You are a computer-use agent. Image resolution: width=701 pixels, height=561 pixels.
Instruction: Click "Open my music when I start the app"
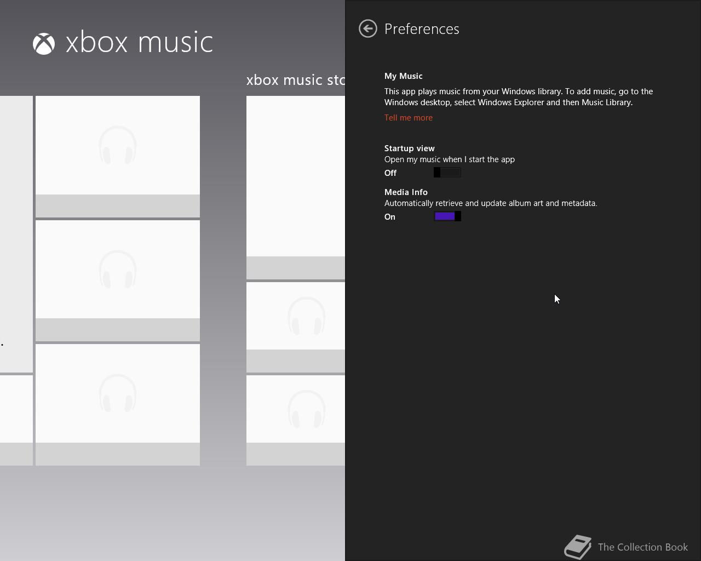click(x=450, y=159)
